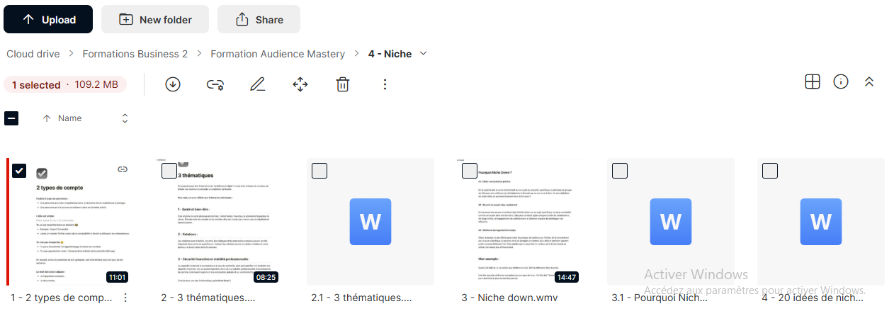894x316 pixels.
Task: Check the box on '2 - 3 thématiques' video
Action: point(169,171)
